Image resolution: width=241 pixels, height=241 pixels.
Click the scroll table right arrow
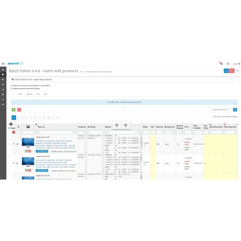pyautogui.click(x=126, y=125)
